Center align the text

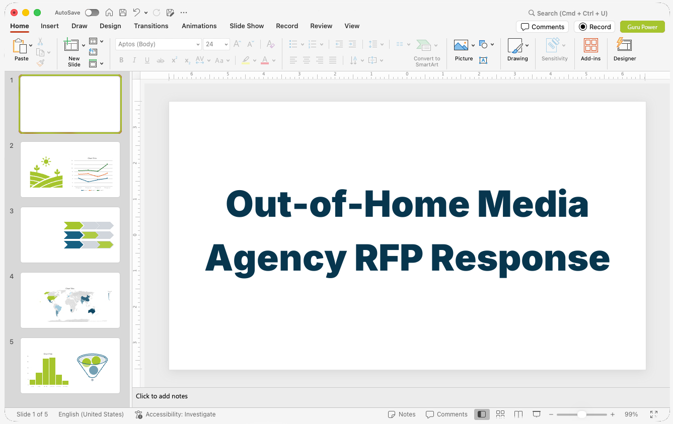pyautogui.click(x=307, y=60)
